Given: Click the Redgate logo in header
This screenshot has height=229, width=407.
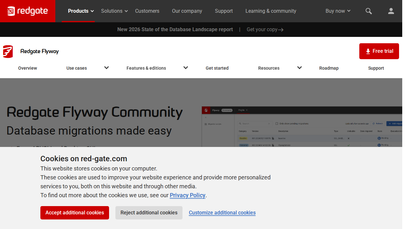Looking at the screenshot, I should point(28,11).
